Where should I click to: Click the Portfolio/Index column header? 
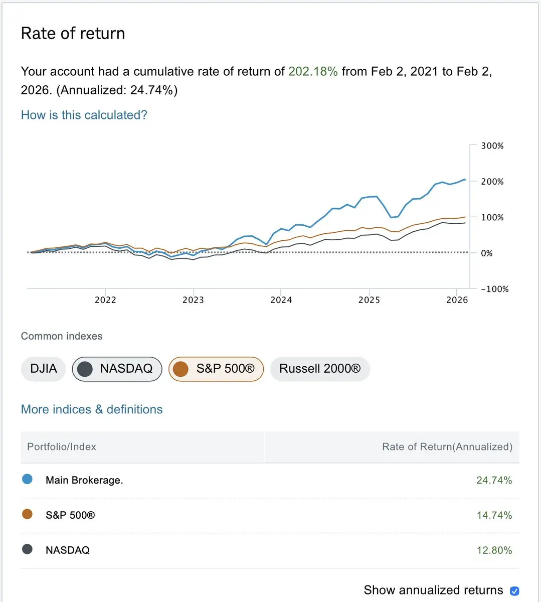coord(62,447)
